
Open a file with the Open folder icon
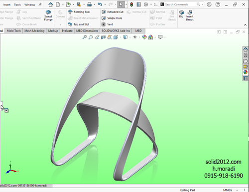(x=68, y=4)
